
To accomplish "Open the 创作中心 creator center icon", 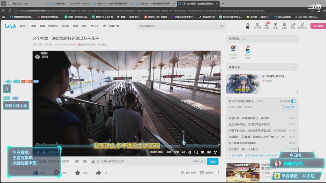I will [302, 26].
